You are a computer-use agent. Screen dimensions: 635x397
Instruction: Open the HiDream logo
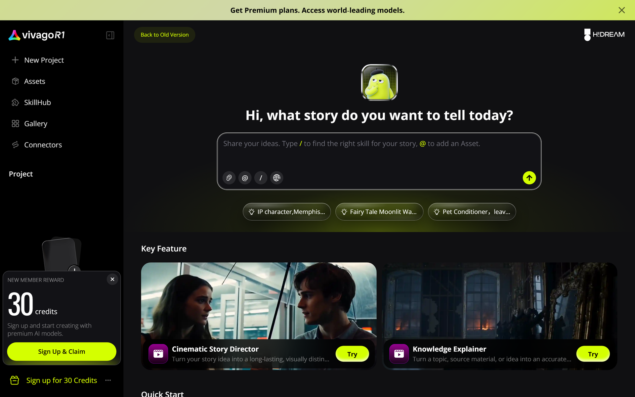pos(604,35)
